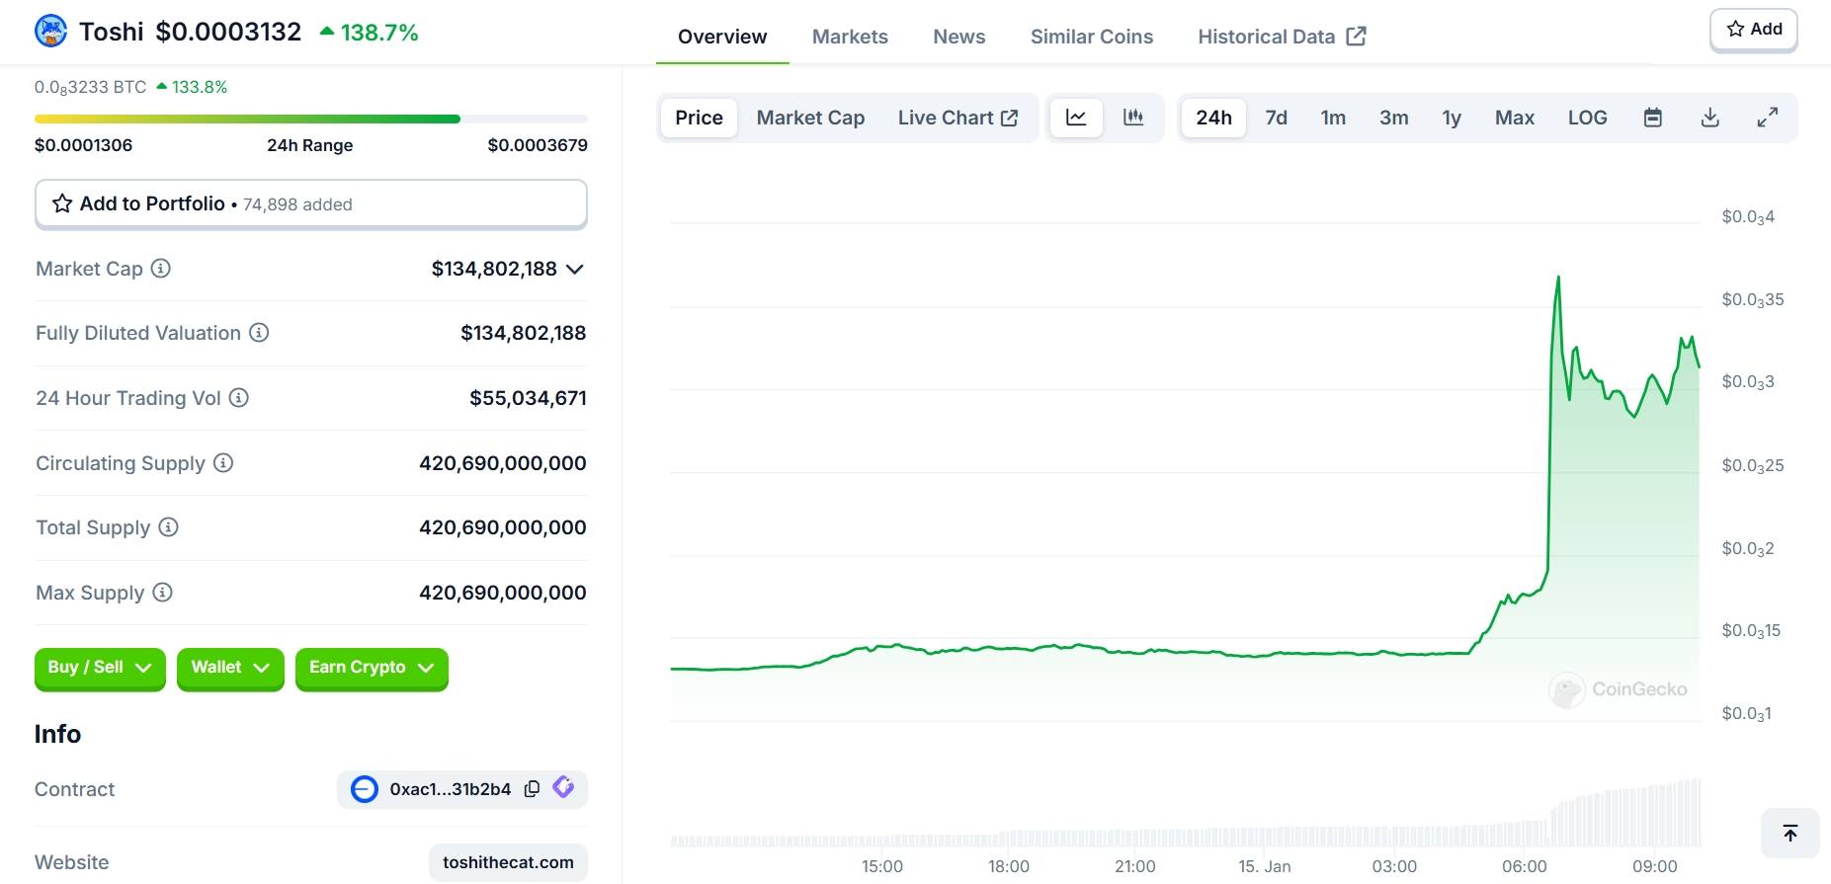Toggle LOG scale on chart
1831x884 pixels.
click(1587, 118)
